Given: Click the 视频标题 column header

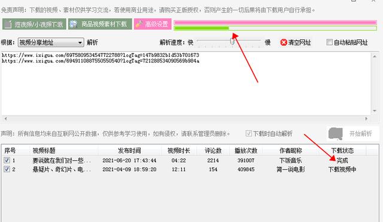Looking at the screenshot, I should pyautogui.click(x=44, y=150).
